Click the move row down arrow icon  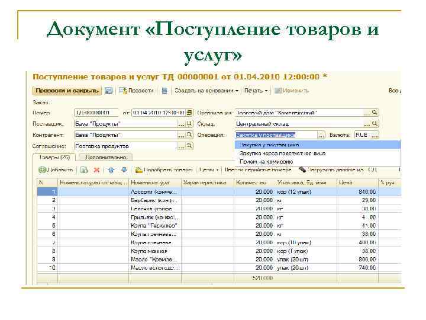pyautogui.click(x=124, y=170)
